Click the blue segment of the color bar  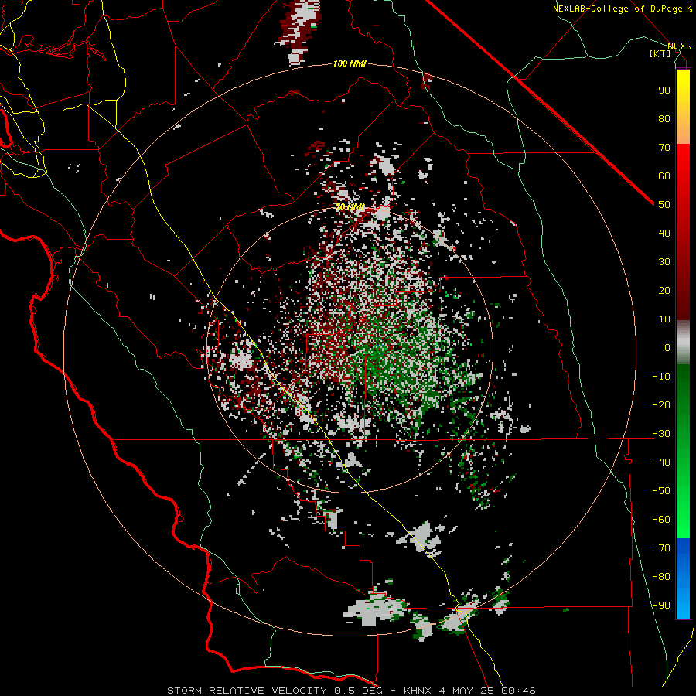(683, 578)
